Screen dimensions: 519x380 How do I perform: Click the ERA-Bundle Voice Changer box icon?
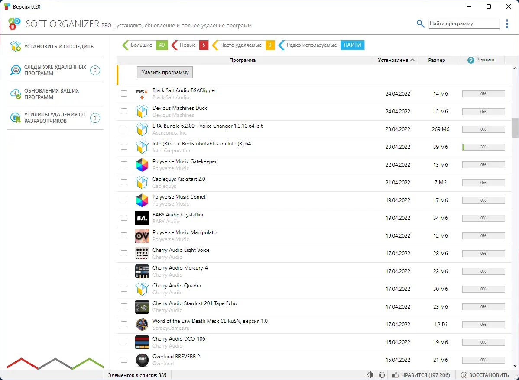(142, 129)
